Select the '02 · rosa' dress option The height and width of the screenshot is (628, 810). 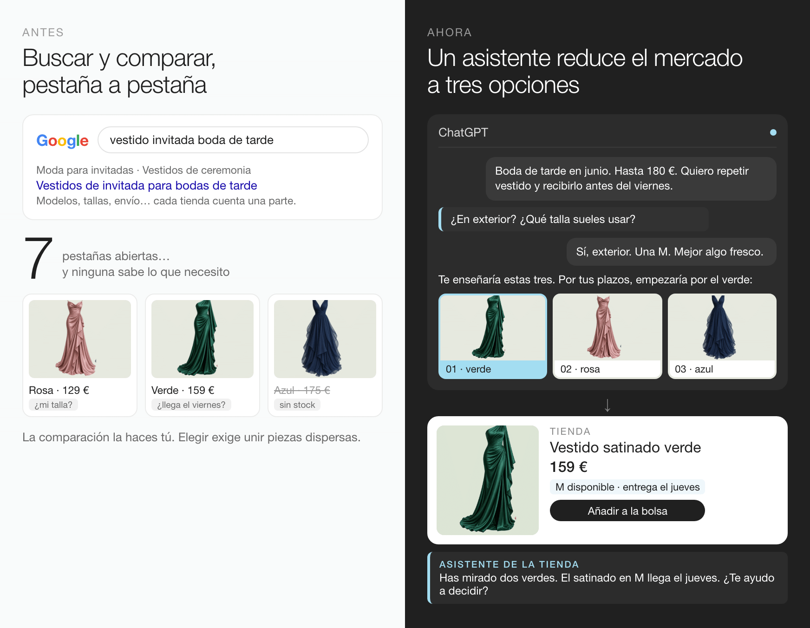tap(607, 336)
